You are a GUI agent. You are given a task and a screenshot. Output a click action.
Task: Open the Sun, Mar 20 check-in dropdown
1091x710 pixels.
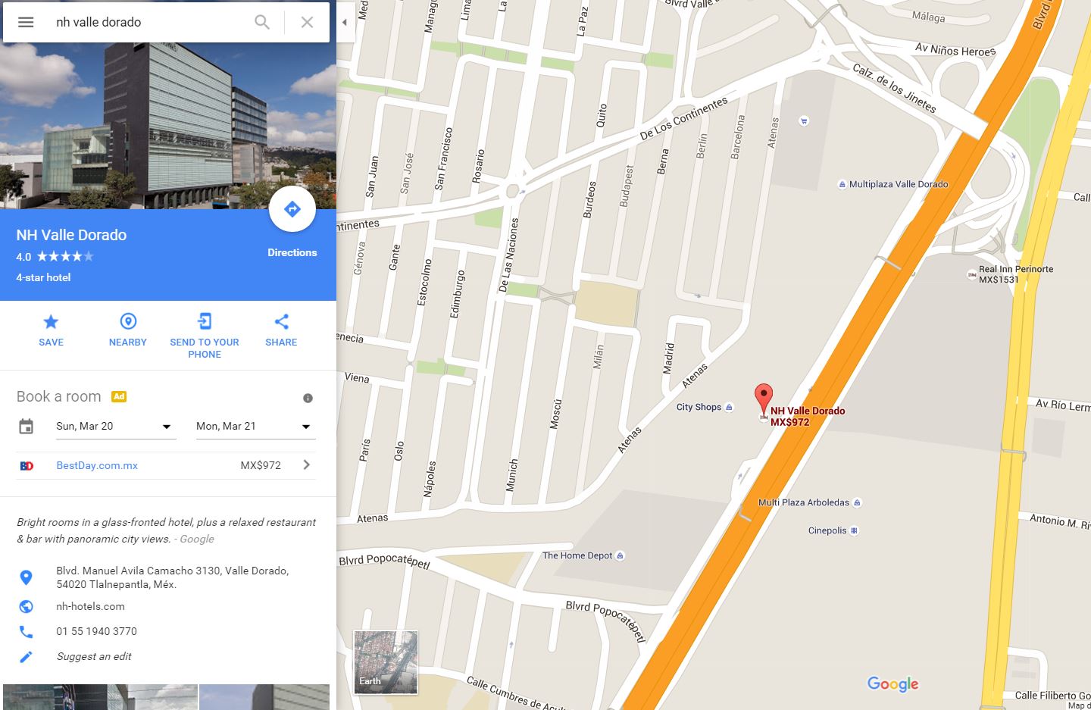[115, 427]
